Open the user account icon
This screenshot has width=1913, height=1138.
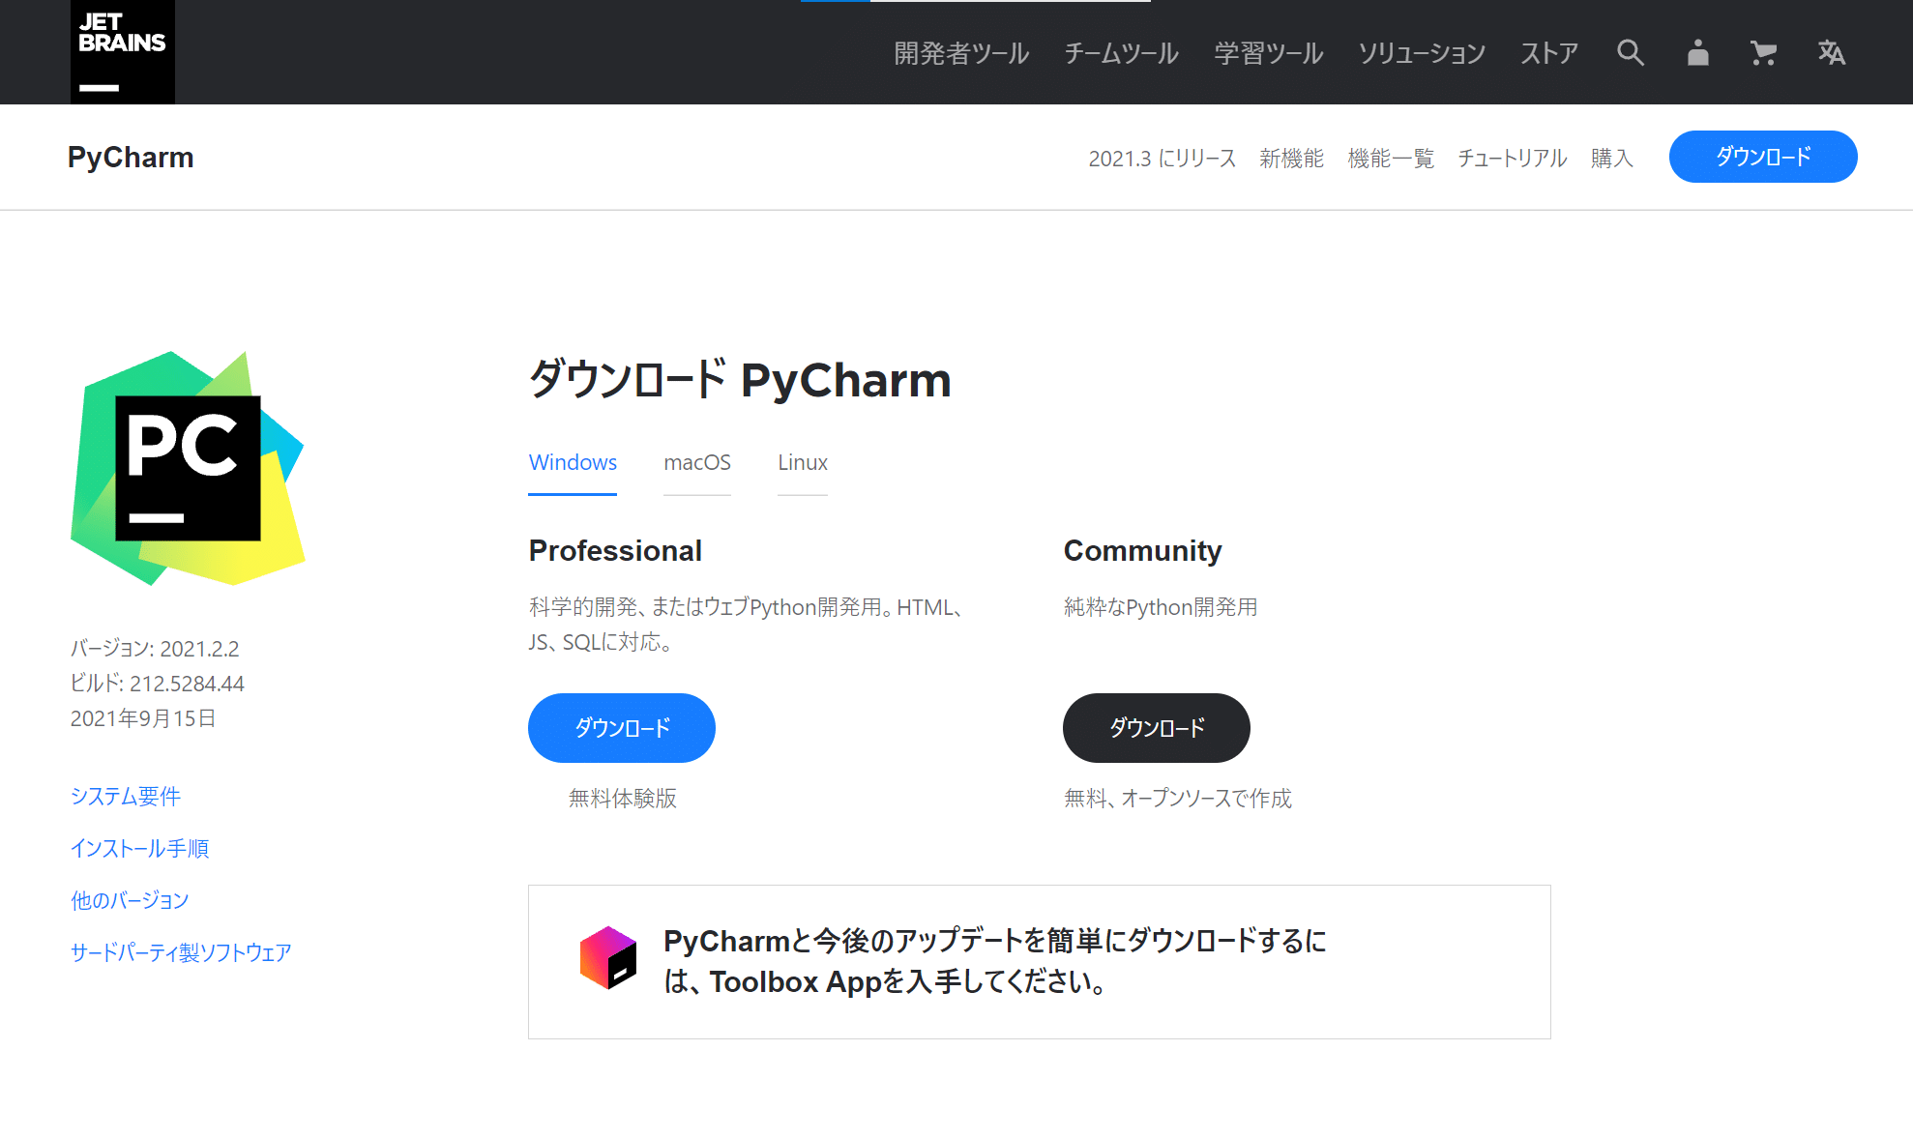click(1697, 53)
